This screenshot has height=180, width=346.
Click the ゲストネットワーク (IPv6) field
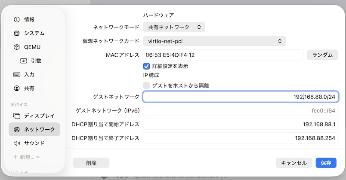[241, 110]
